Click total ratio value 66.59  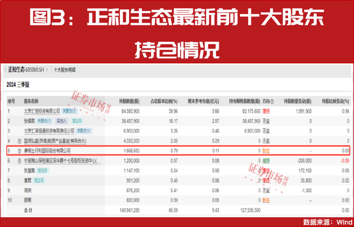click(173, 210)
